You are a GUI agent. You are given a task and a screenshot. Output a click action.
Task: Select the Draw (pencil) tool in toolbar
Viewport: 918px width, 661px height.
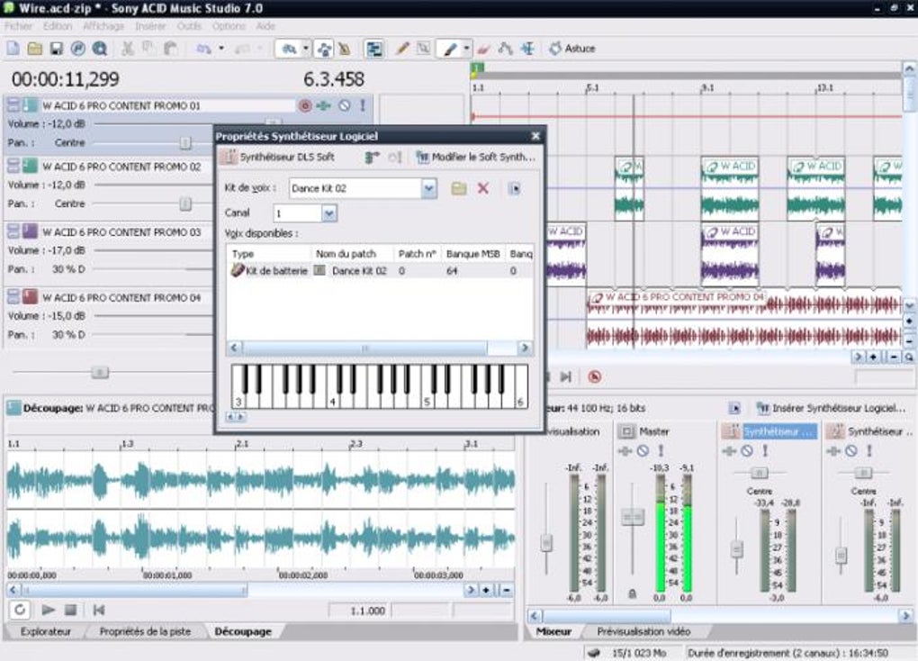point(402,49)
